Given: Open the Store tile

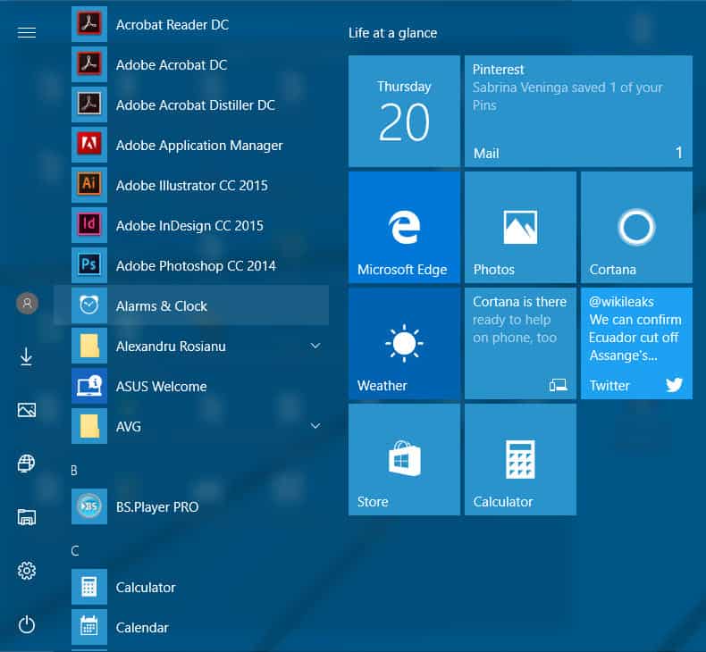Looking at the screenshot, I should [404, 459].
